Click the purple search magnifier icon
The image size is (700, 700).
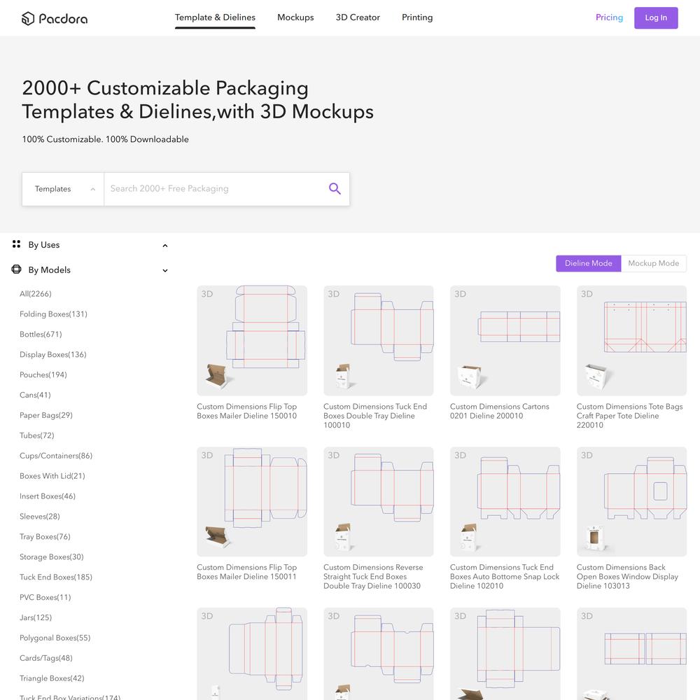[335, 189]
